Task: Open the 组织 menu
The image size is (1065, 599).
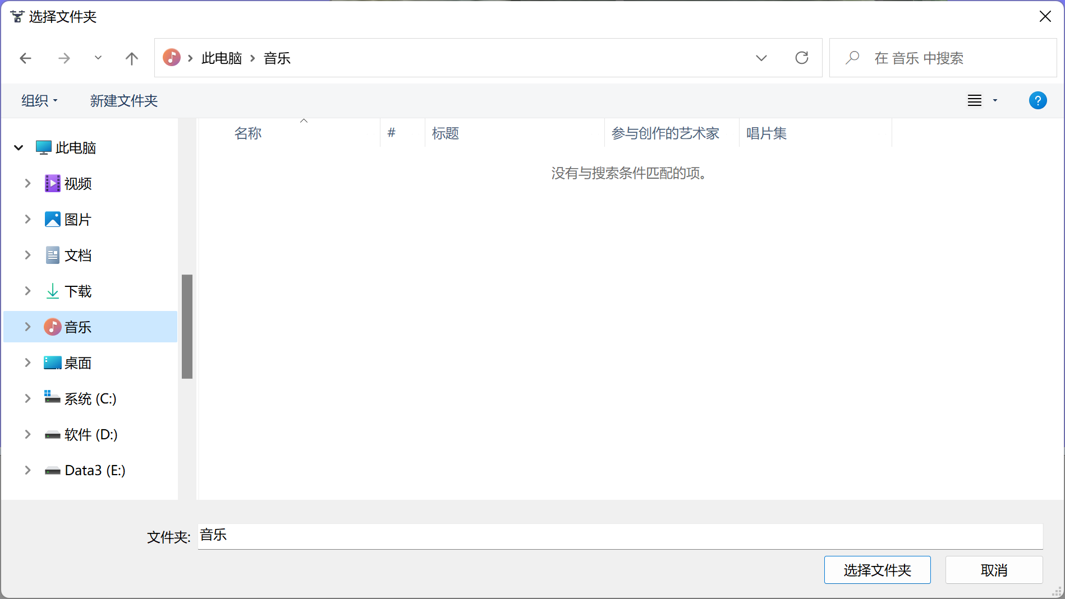Action: pyautogui.click(x=39, y=100)
